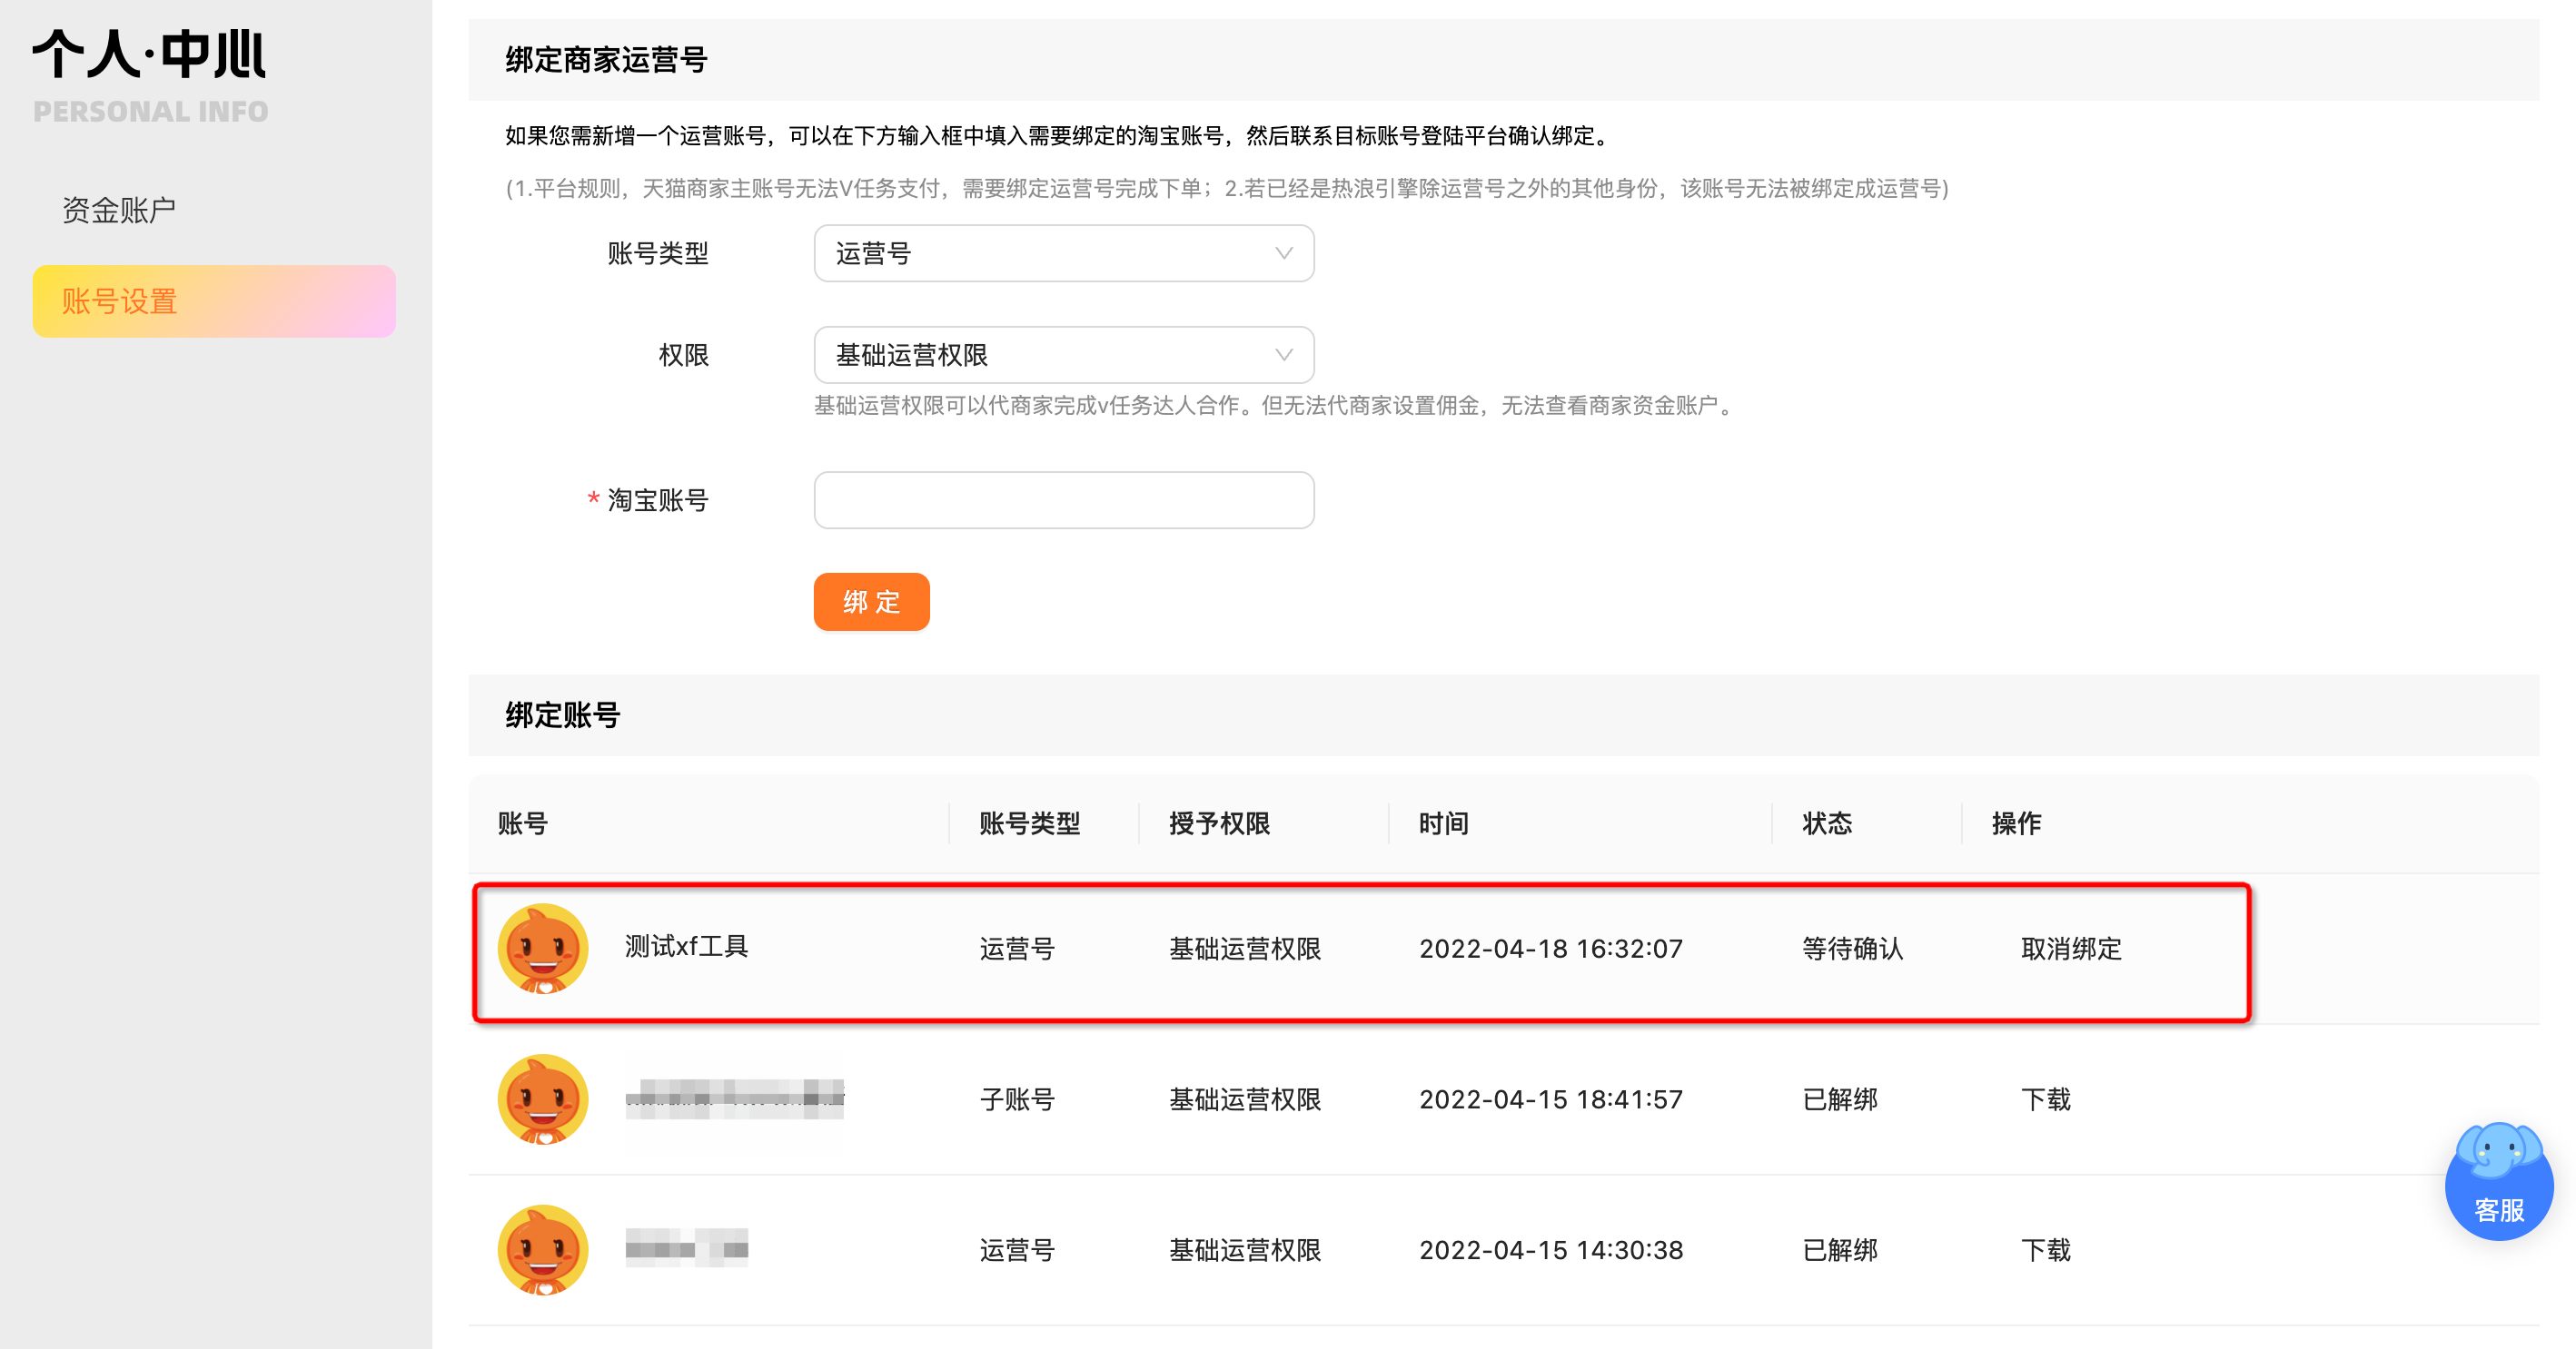The width and height of the screenshot is (2576, 1349).
Task: Click 已解绑 status in the 子账号 row
Action: click(x=1840, y=1099)
